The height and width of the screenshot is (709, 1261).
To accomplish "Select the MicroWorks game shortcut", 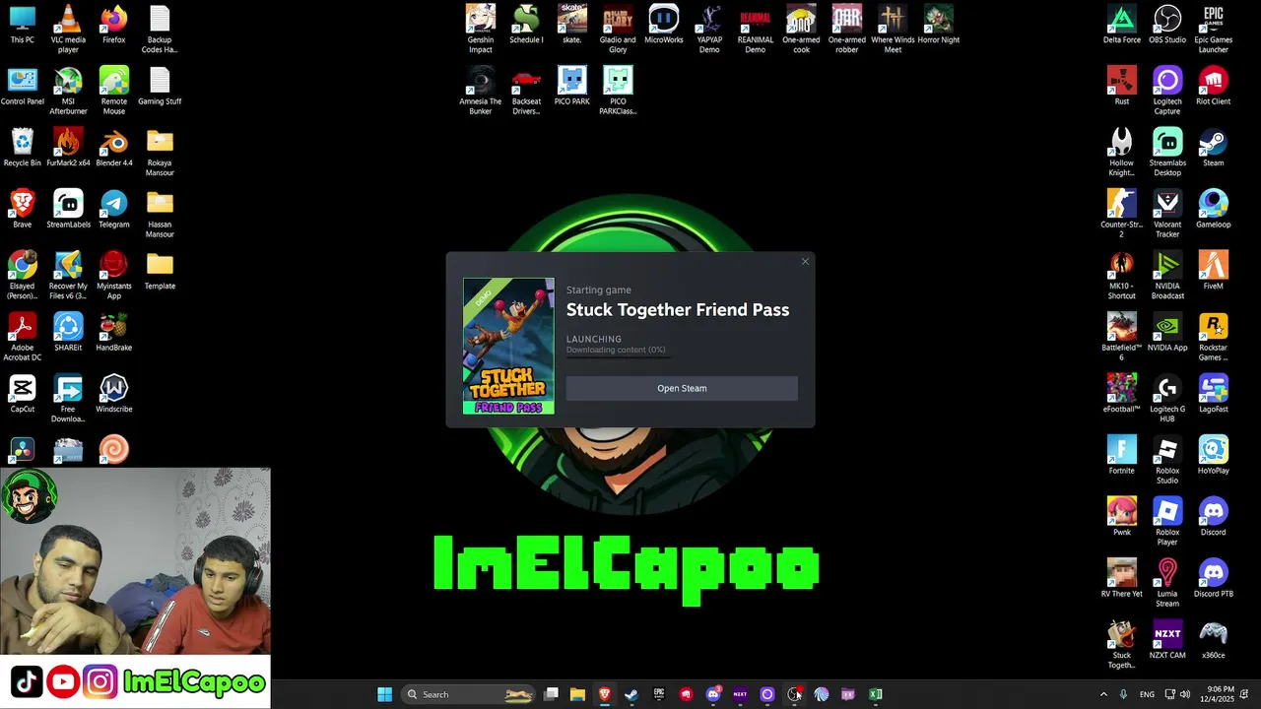I will (x=664, y=25).
